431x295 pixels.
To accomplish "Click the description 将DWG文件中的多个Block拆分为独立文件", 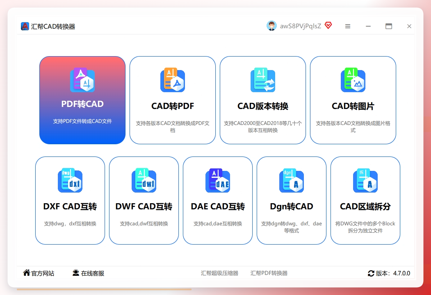I will [365, 227].
